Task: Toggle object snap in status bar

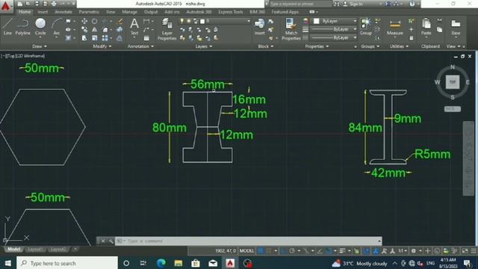Action: tap(329, 251)
